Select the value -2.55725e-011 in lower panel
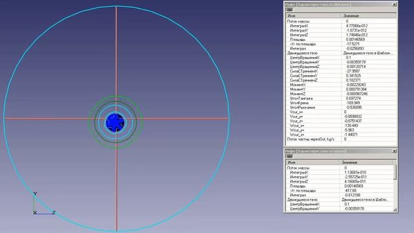 click(355, 177)
